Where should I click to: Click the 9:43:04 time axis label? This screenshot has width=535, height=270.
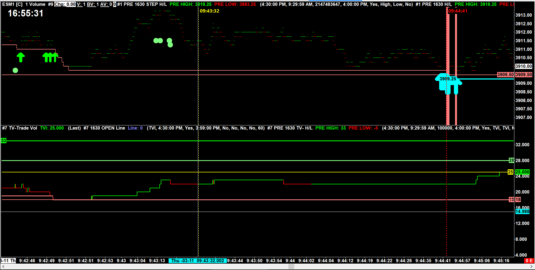[137, 261]
